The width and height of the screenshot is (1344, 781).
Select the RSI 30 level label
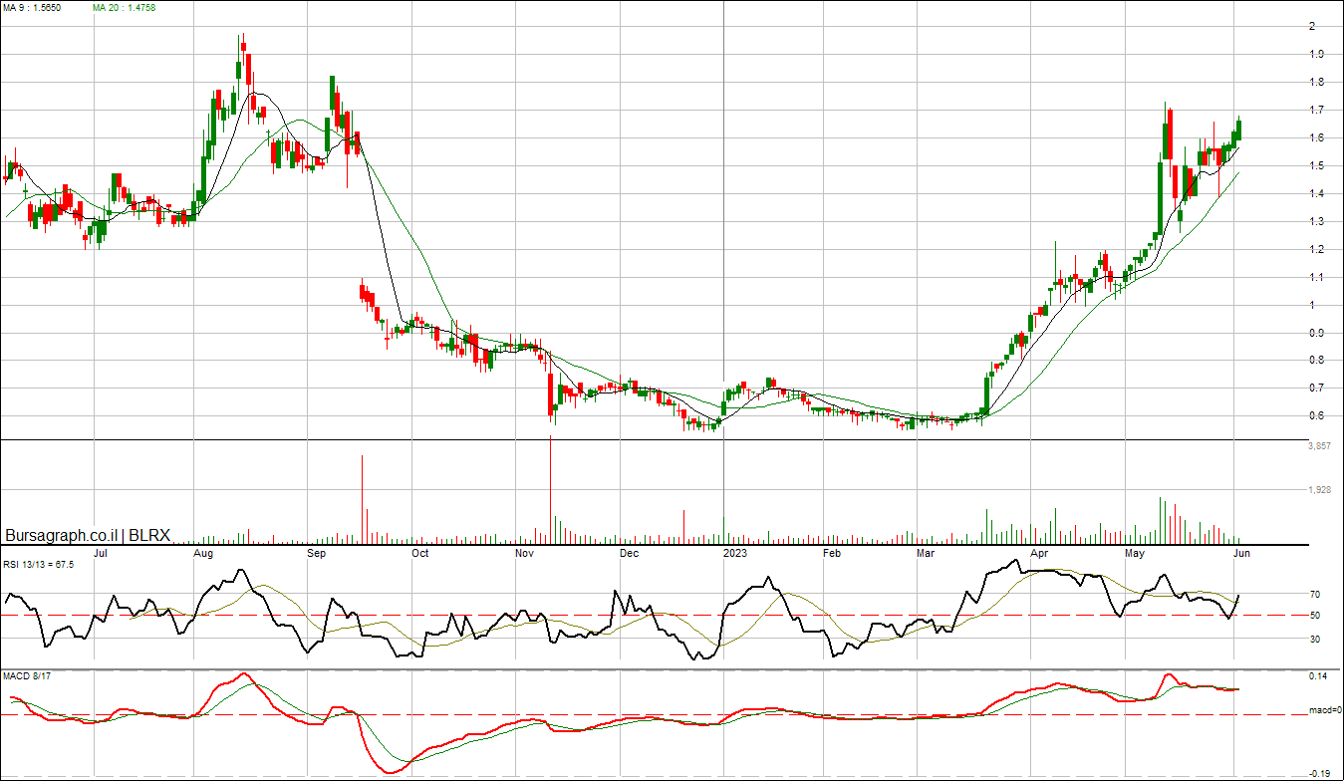point(1315,640)
